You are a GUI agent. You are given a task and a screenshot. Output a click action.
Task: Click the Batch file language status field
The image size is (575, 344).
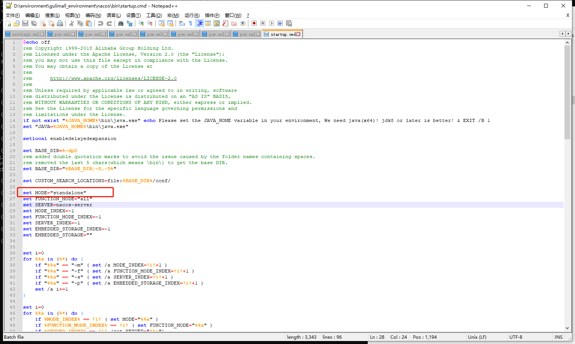tap(14, 337)
